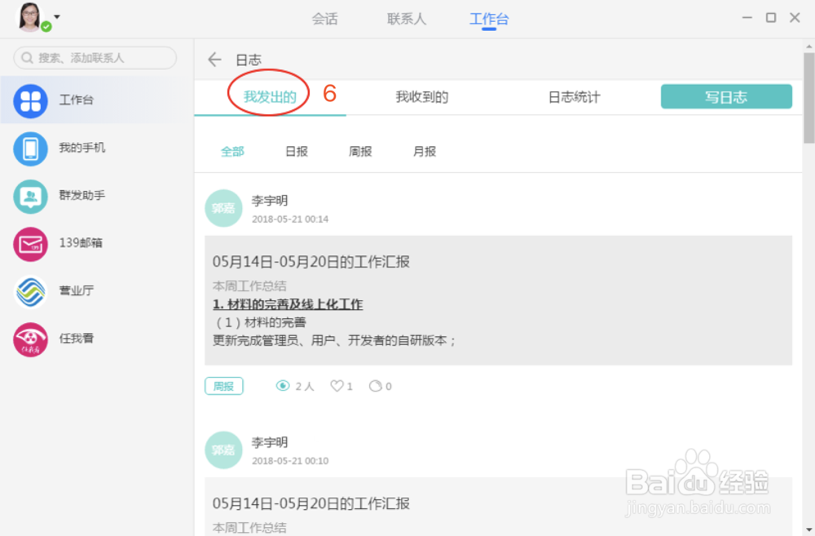Viewport: 815px width, 536px height.
Task: Click the back arrow beside 日志
Action: (x=214, y=59)
